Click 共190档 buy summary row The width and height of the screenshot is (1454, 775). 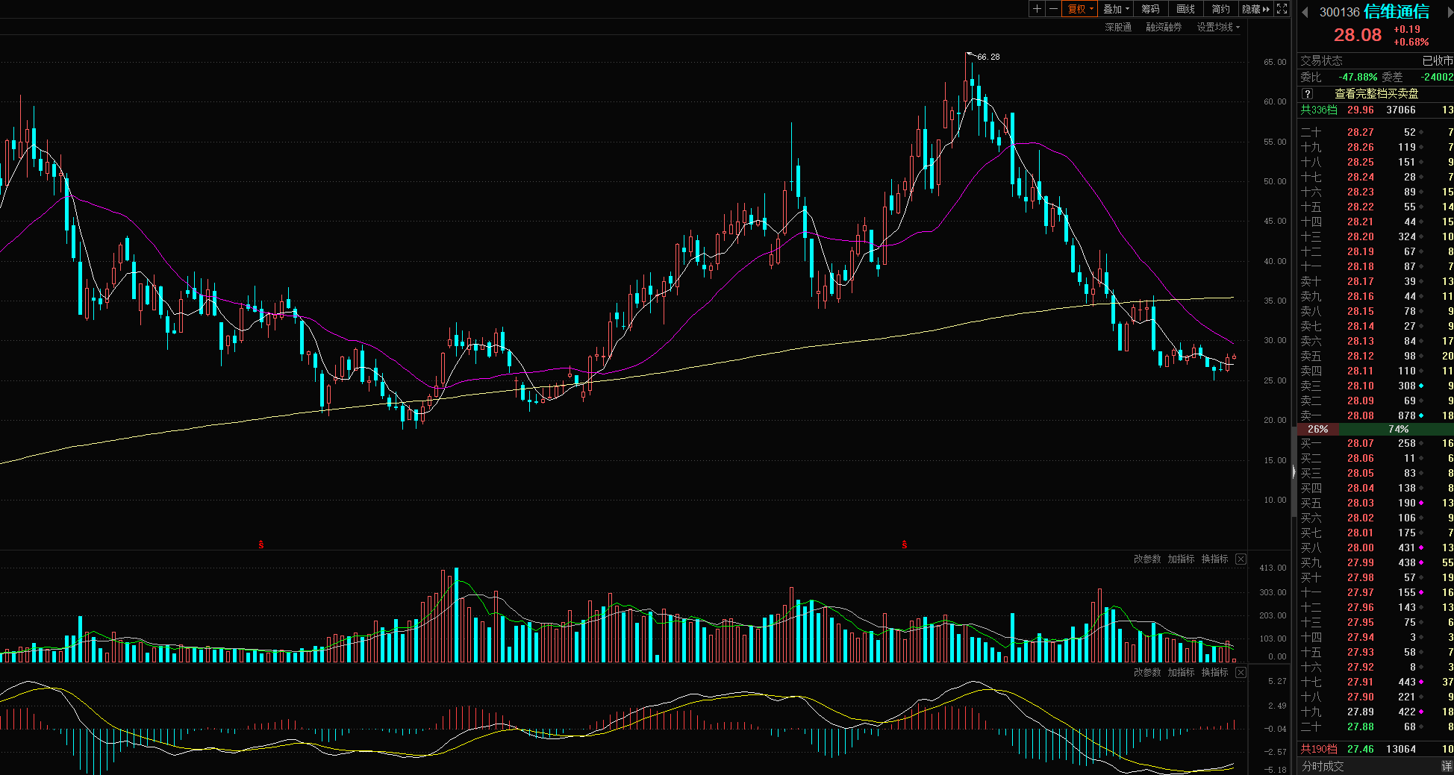click(1376, 749)
